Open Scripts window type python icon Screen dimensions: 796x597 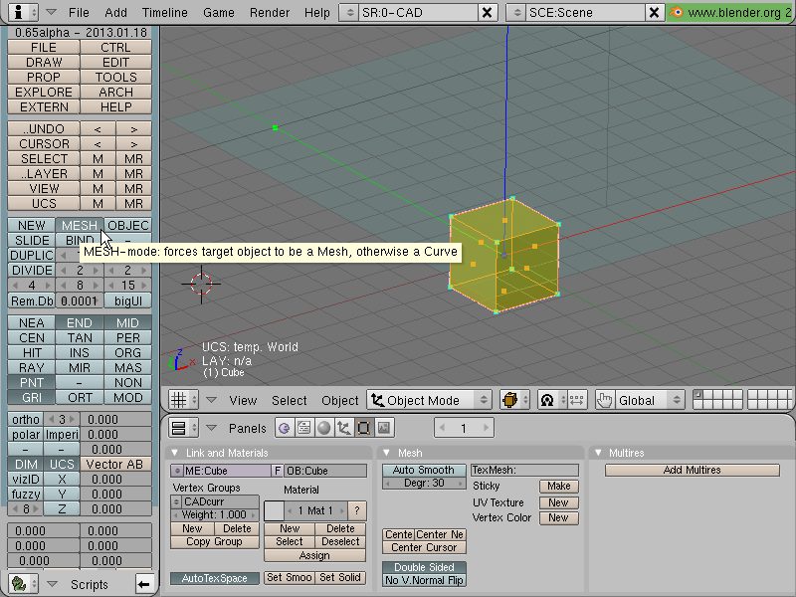click(x=19, y=584)
